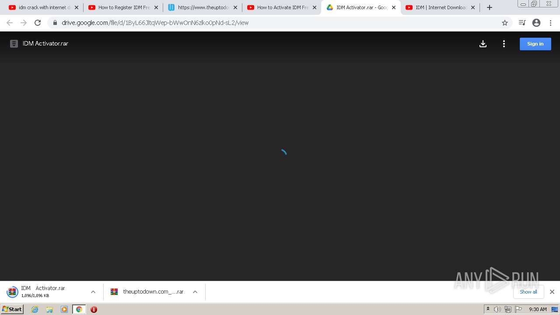Viewport: 560px width, 315px height.
Task: Open the volume speaker tray icon
Action: click(497, 309)
